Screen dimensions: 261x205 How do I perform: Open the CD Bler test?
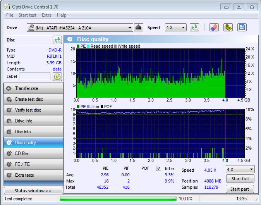(x=33, y=153)
